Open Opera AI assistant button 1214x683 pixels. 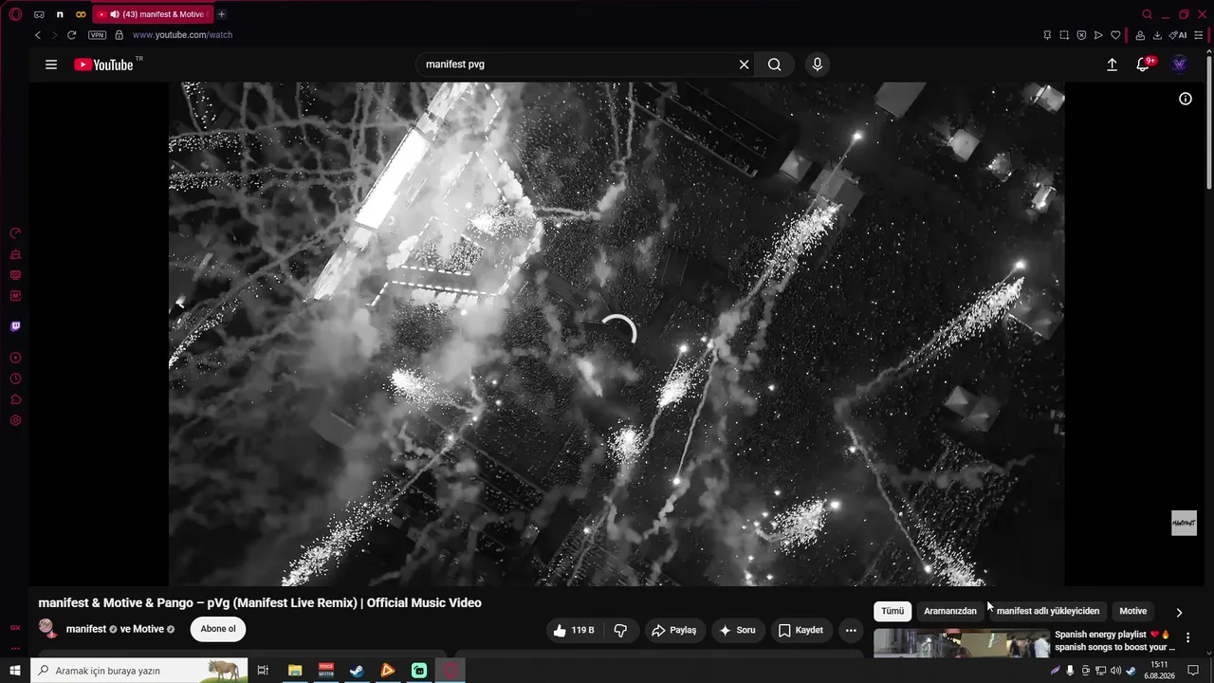1178,35
